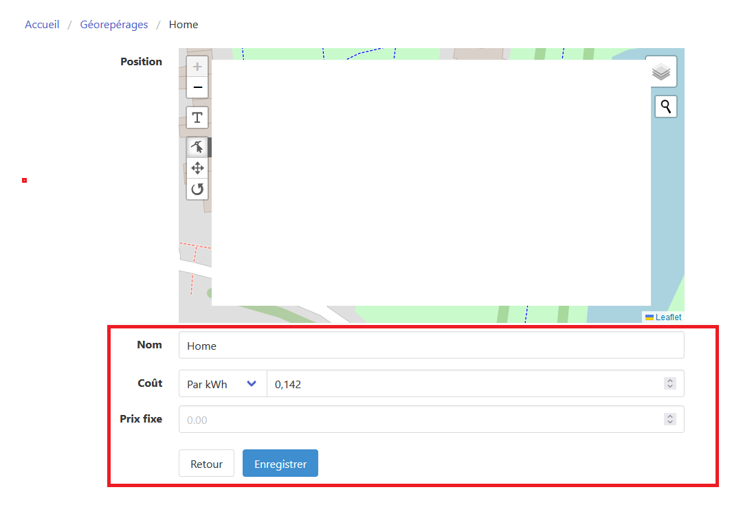The height and width of the screenshot is (505, 732).
Task: Adjust the Prix fixe spinner
Action: coord(670,419)
